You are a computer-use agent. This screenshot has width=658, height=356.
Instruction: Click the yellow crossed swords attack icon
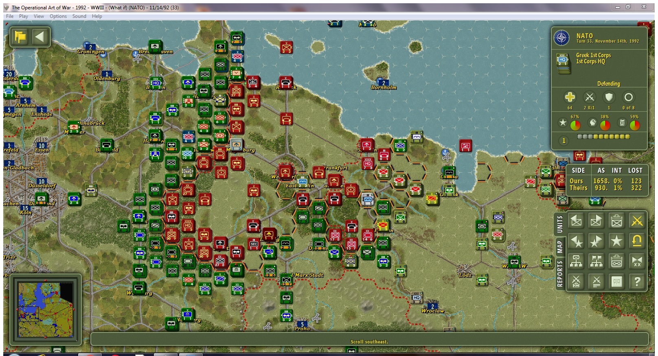[x=637, y=221]
